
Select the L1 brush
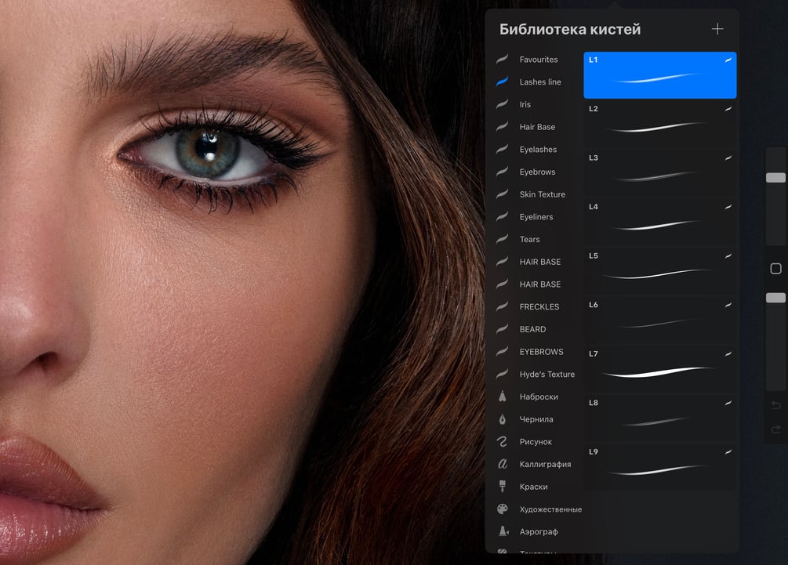(x=660, y=74)
